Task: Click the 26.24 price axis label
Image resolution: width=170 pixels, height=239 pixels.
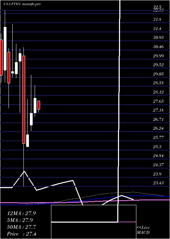Action: (158, 128)
